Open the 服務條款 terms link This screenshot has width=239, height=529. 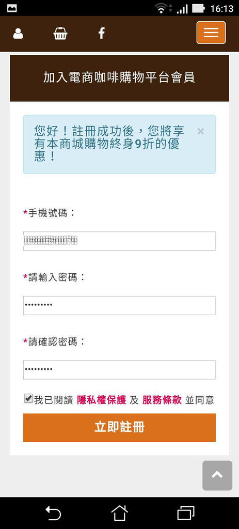coord(162,400)
